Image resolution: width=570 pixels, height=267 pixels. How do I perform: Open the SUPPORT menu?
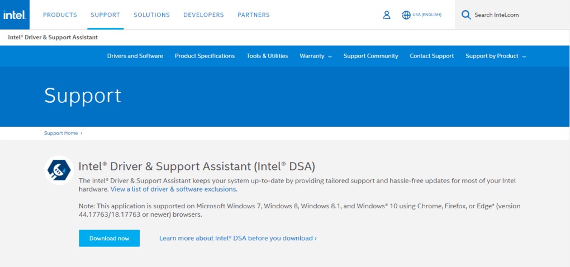(x=106, y=15)
